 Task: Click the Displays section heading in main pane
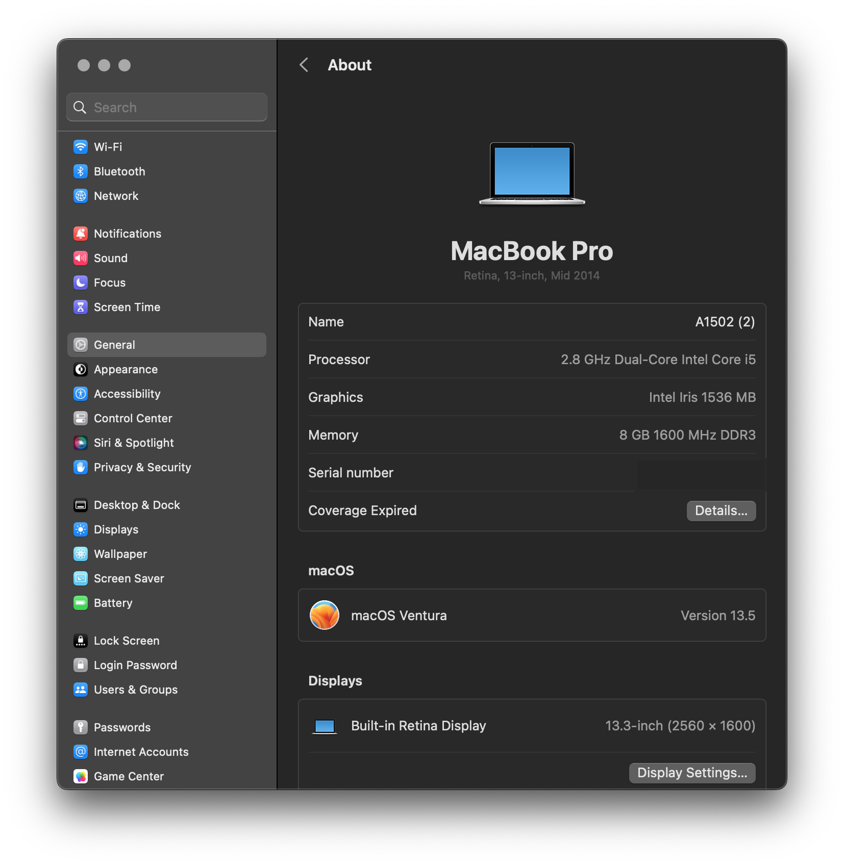coord(335,681)
